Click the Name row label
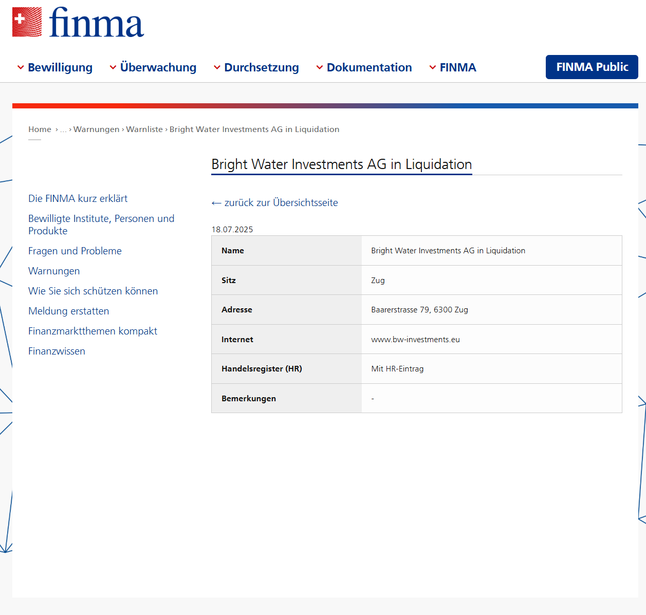 click(x=233, y=251)
